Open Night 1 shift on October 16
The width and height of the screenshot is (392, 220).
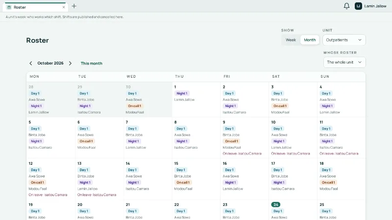[230, 182]
